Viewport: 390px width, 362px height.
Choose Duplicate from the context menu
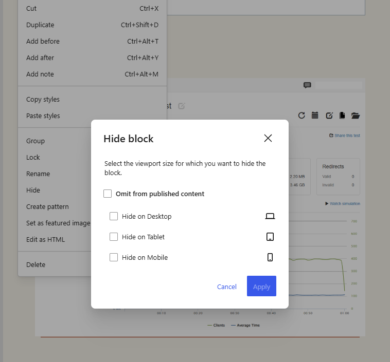click(x=40, y=25)
